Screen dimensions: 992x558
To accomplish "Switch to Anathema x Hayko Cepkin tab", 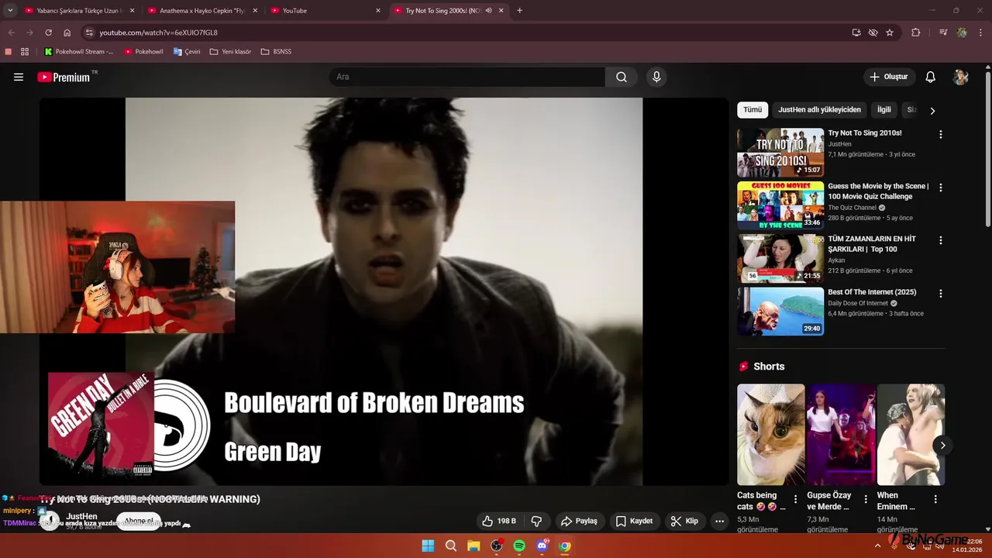I will pos(201,11).
